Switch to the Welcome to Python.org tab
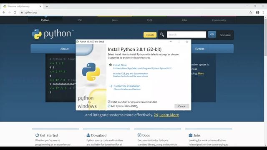 (x=22, y=7)
